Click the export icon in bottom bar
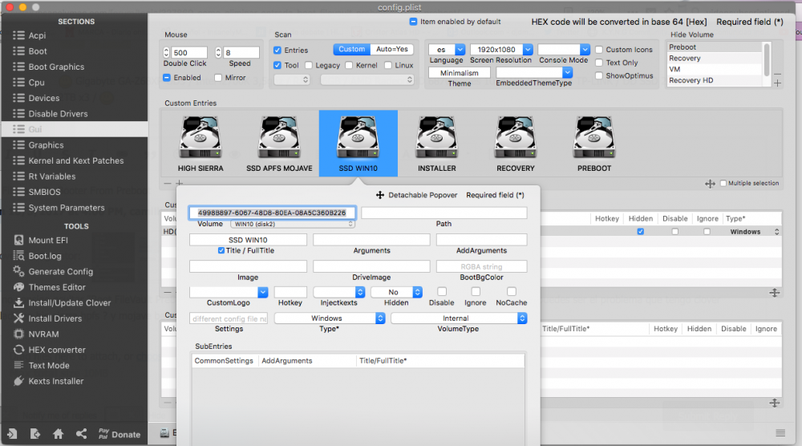 click(x=34, y=434)
